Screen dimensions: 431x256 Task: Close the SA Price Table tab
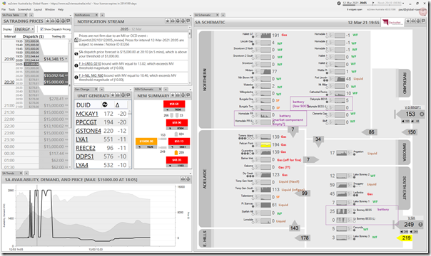[x=26, y=15]
